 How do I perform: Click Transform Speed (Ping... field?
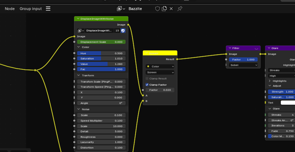[x=101, y=87]
